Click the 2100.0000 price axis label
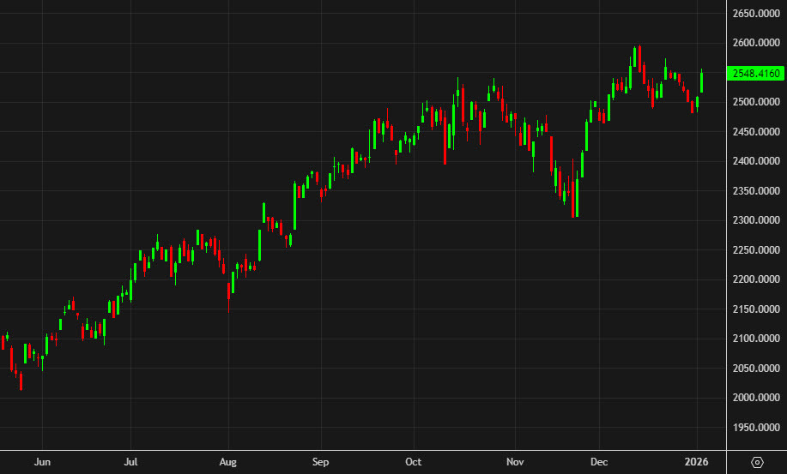787x474 pixels. point(756,339)
